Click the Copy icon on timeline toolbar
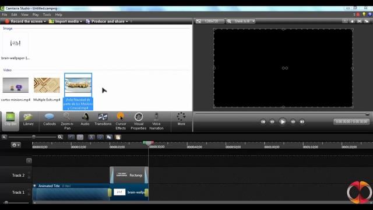Viewport: 373px width, 210px height. click(x=109, y=137)
